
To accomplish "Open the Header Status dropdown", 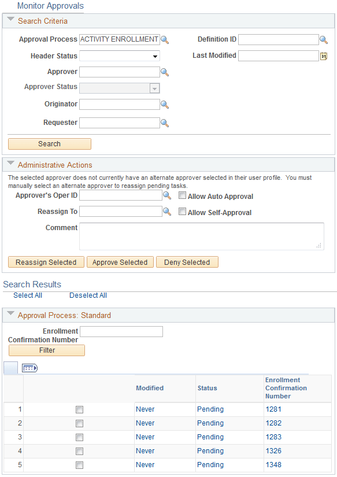I will [155, 56].
